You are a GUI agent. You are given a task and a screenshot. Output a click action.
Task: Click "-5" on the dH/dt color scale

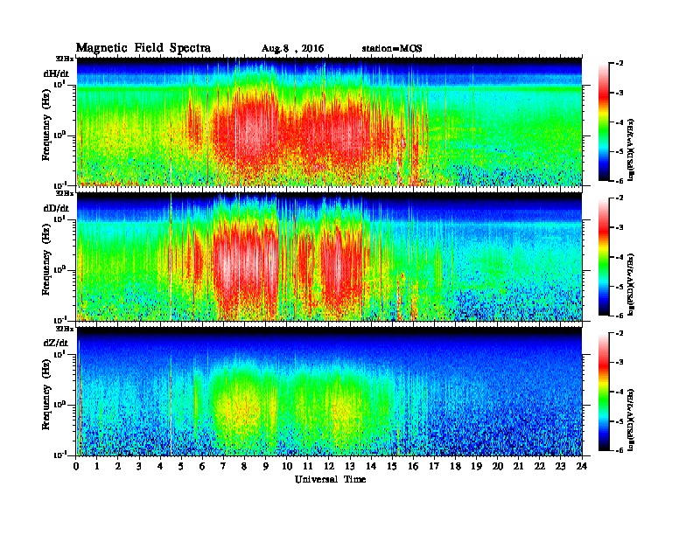619,151
